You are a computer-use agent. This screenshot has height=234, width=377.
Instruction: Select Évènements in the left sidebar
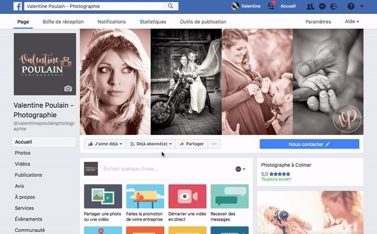point(28,219)
